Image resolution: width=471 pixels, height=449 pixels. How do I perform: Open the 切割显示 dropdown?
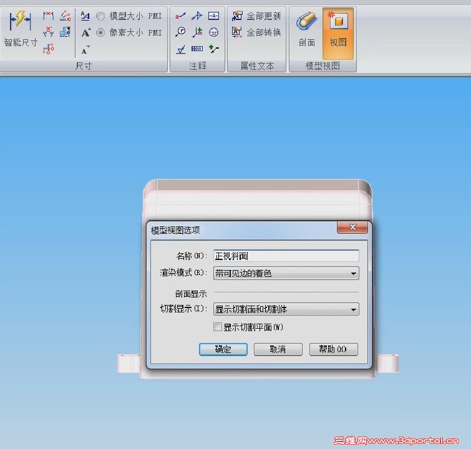pos(286,309)
